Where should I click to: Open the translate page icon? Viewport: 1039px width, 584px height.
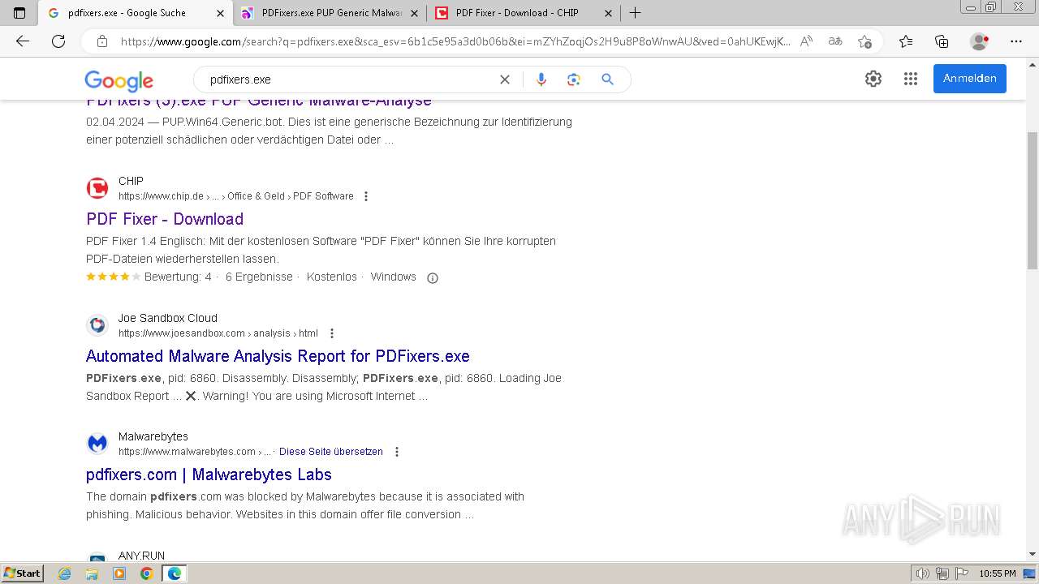(x=834, y=41)
